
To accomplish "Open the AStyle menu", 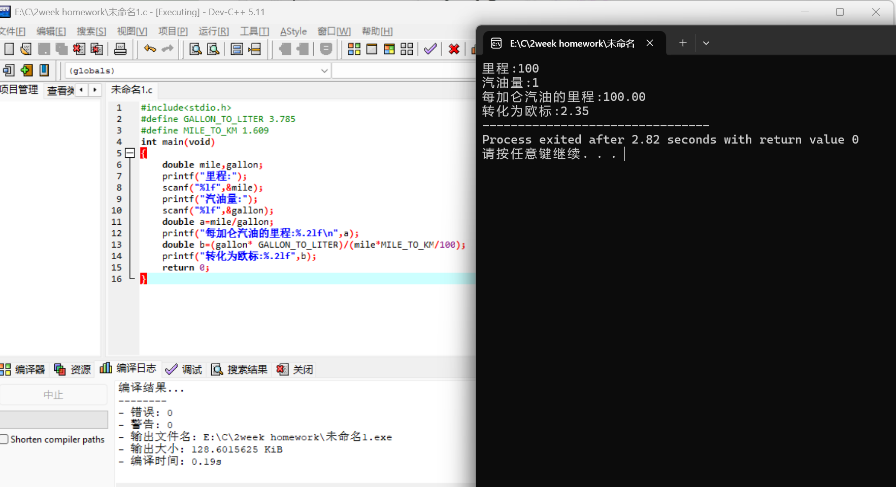I will click(x=293, y=31).
